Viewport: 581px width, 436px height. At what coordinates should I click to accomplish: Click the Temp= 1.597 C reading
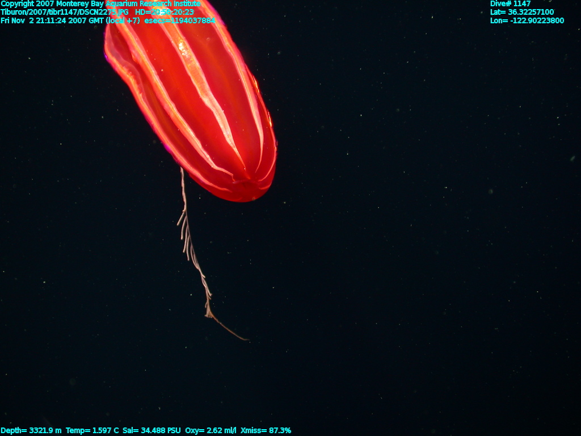tap(92, 431)
